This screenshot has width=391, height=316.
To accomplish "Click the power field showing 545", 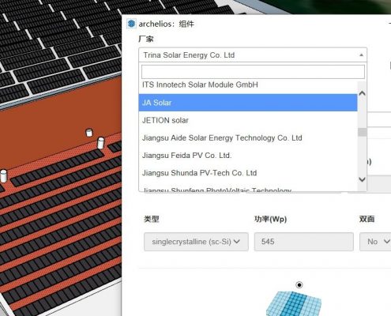I will pos(303,242).
